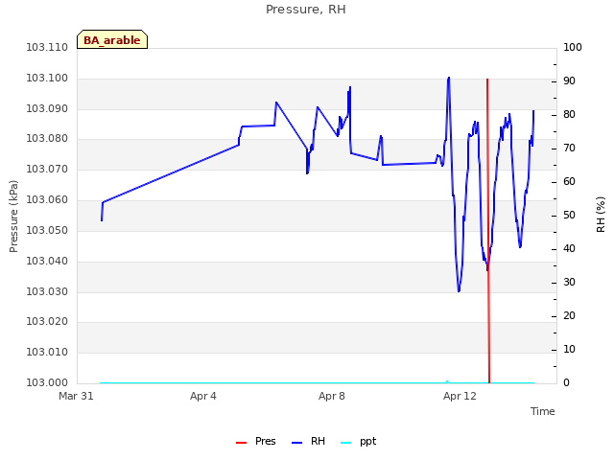The width and height of the screenshot is (614, 460).
Task: Click the 'Pressure (kPa)' axis title
Action: (13, 217)
